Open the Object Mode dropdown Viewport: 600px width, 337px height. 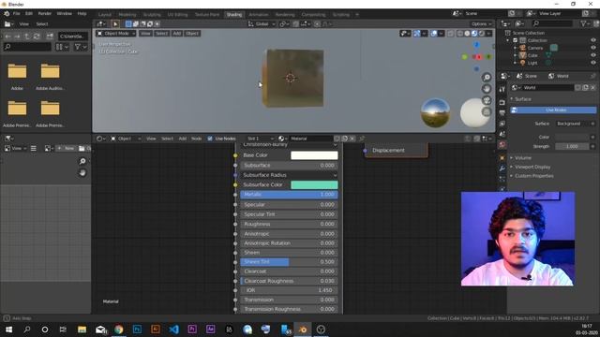pos(116,34)
